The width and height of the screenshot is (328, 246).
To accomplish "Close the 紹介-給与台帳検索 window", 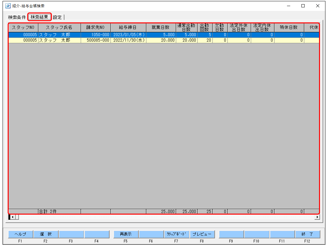I will click(317, 6).
